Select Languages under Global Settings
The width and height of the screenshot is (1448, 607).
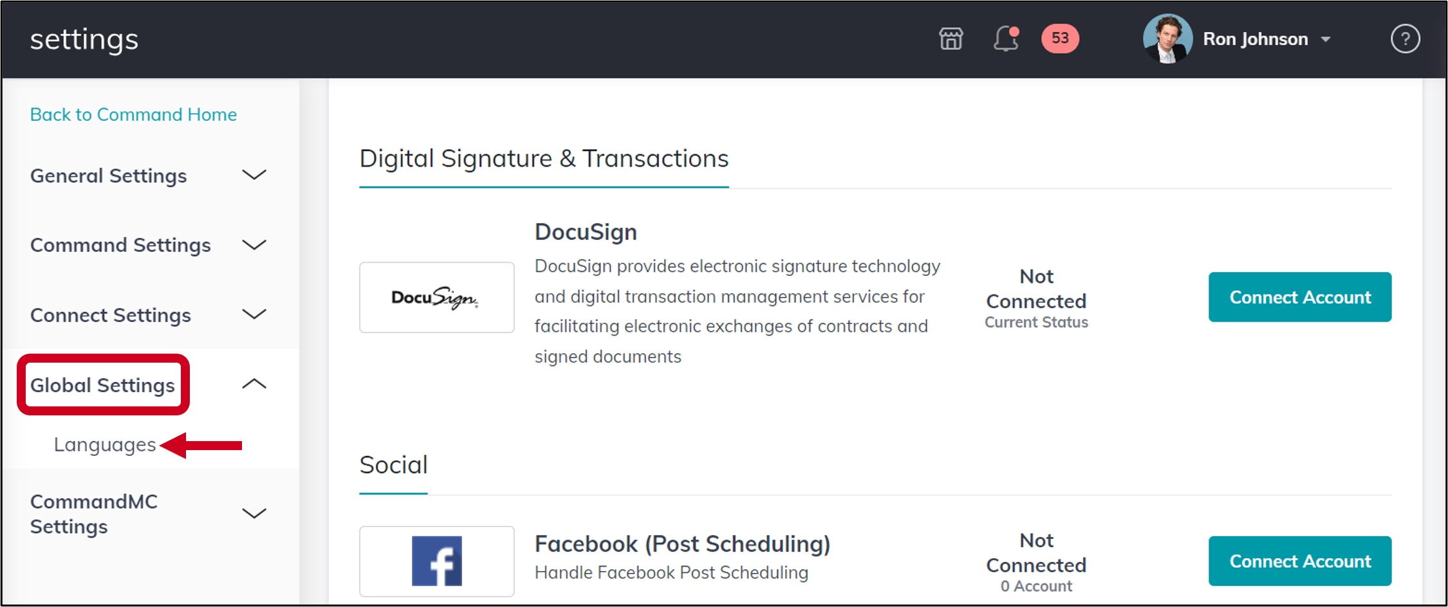[x=105, y=444]
